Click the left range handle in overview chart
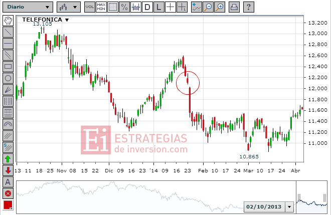The height and width of the screenshot is (215, 331). [x=299, y=197]
